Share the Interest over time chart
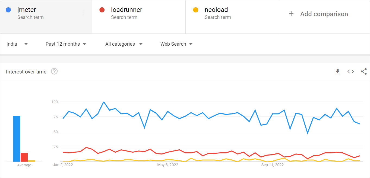This screenshot has height=178, width=370. tap(363, 72)
